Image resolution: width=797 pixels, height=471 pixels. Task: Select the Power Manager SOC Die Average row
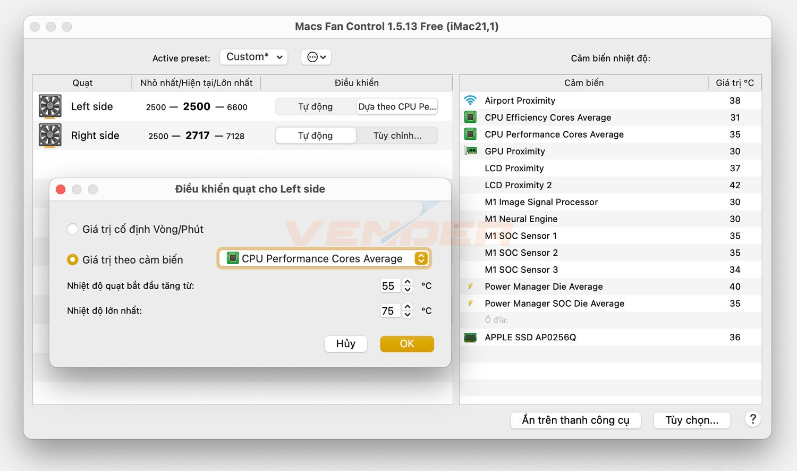(x=611, y=304)
